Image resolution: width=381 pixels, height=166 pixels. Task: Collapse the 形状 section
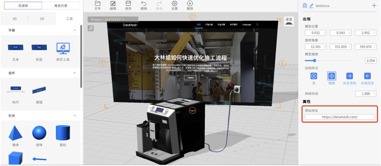tap(74, 116)
